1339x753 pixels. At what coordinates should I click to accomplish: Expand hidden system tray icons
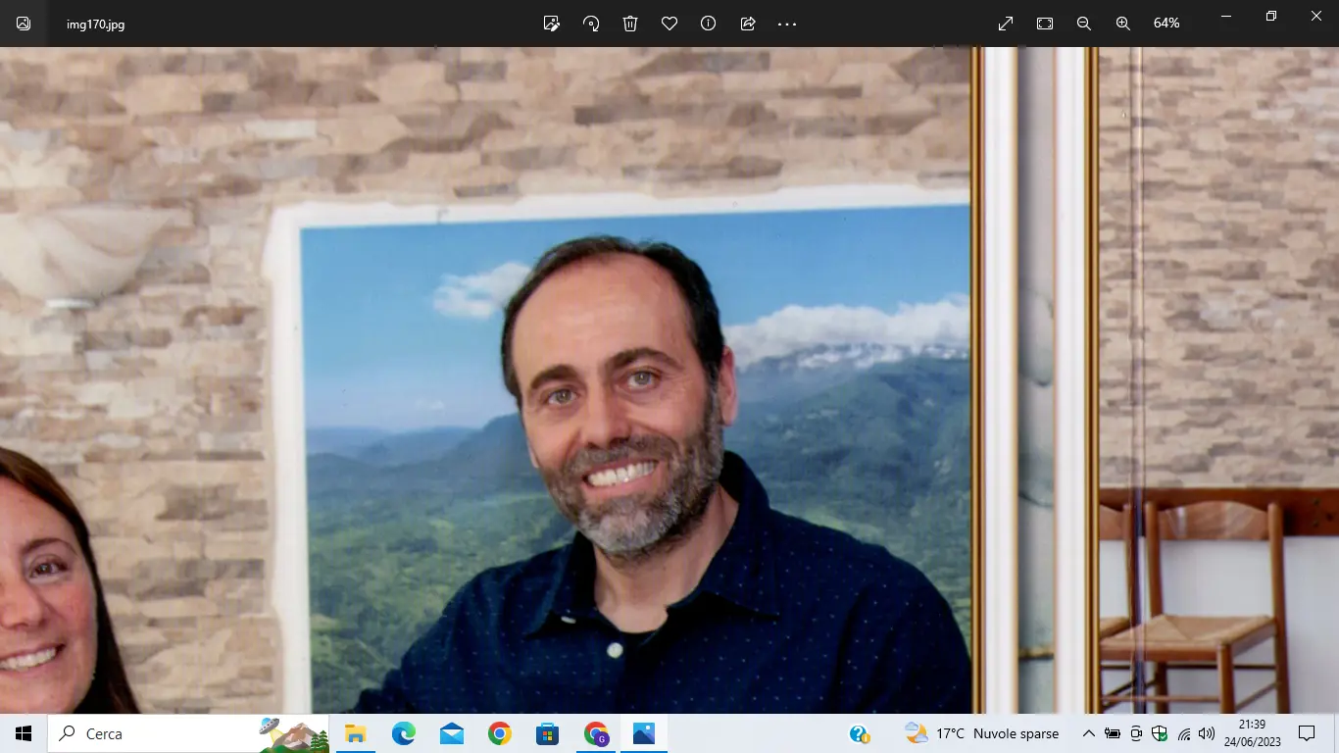1088,733
